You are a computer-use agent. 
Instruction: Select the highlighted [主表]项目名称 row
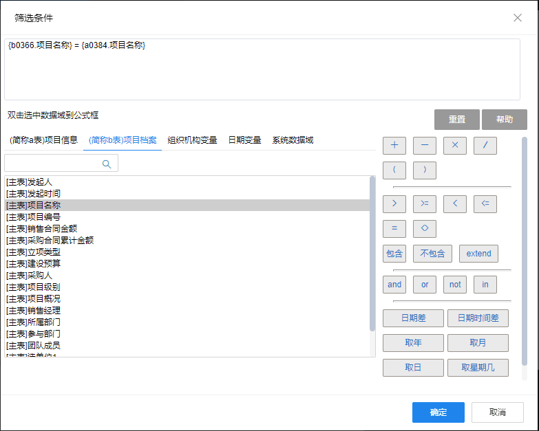(187, 206)
